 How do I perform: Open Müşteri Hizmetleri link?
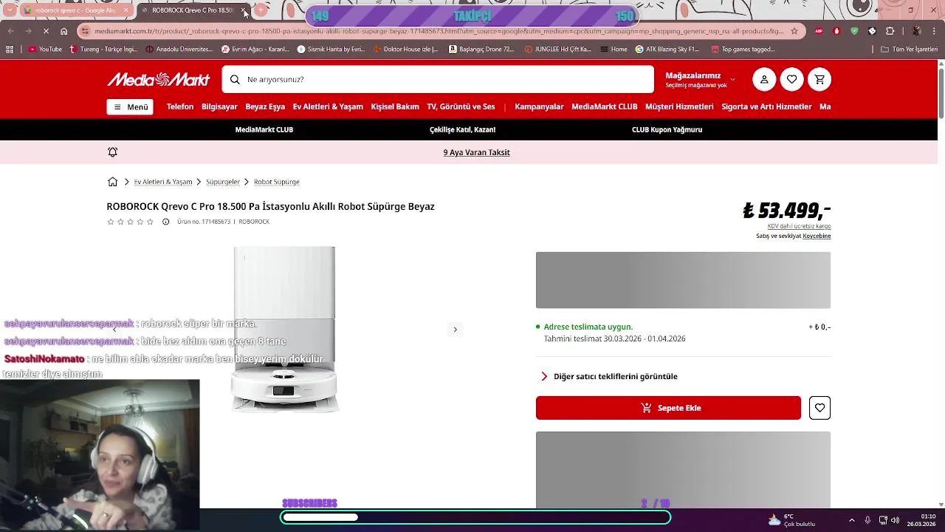pyautogui.click(x=679, y=106)
